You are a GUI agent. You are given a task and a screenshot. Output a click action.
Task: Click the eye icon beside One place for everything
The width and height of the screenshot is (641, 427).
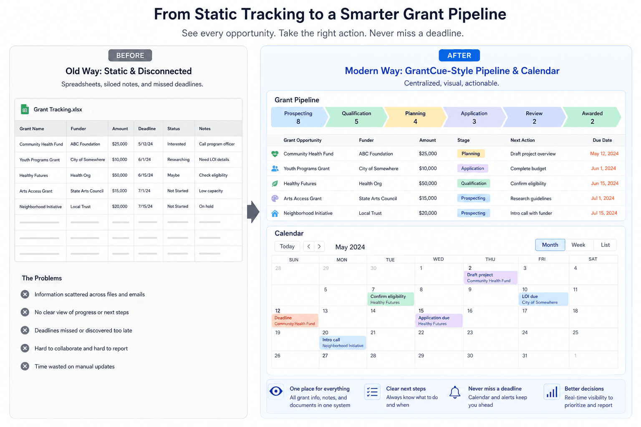[x=276, y=391]
